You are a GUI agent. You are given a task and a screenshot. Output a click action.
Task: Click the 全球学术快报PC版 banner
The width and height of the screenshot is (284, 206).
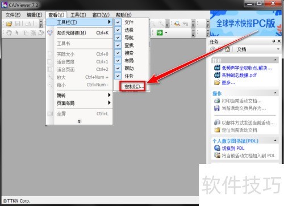(246, 23)
